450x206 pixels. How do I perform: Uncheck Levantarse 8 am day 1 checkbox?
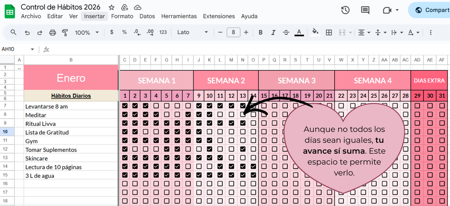124,106
